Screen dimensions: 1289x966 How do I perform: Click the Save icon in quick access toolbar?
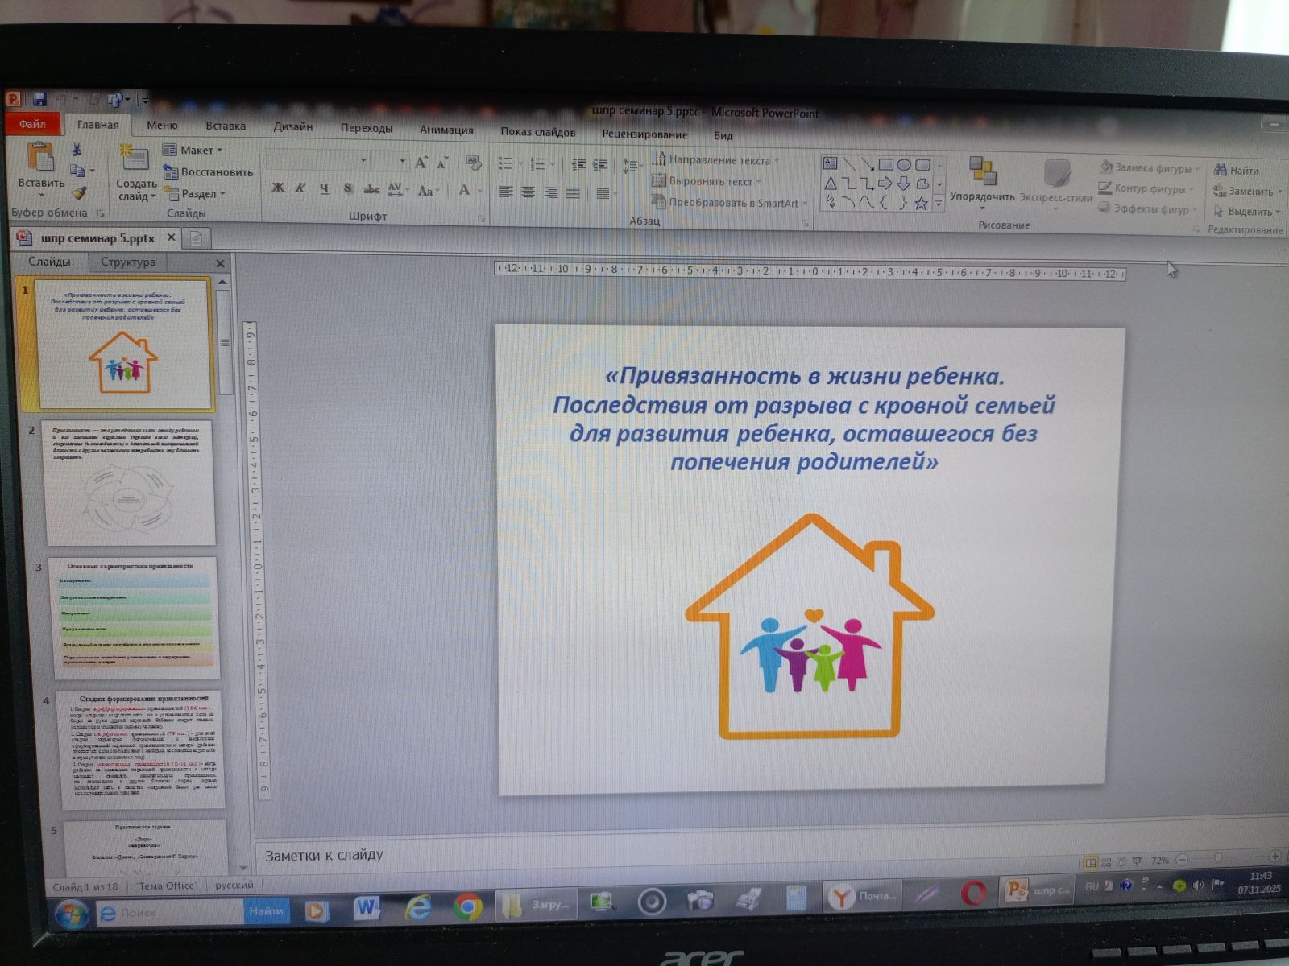coord(39,100)
